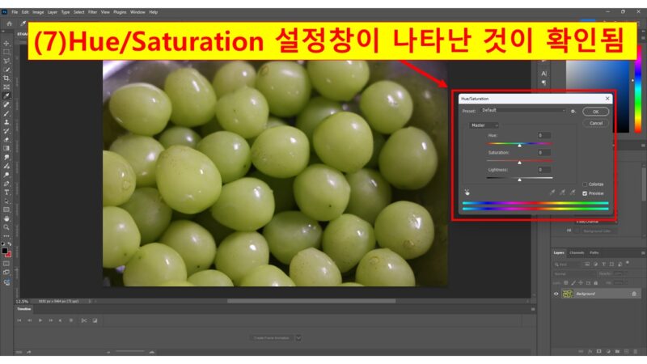Click the Lightness slider handle

click(x=519, y=180)
